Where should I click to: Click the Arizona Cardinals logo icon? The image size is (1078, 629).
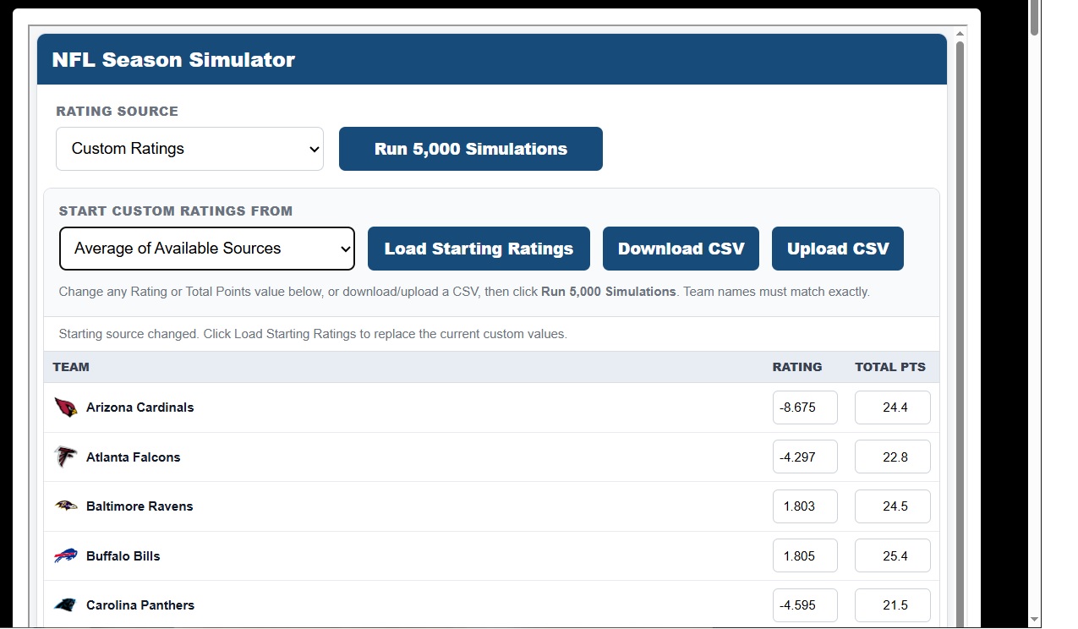click(x=66, y=407)
